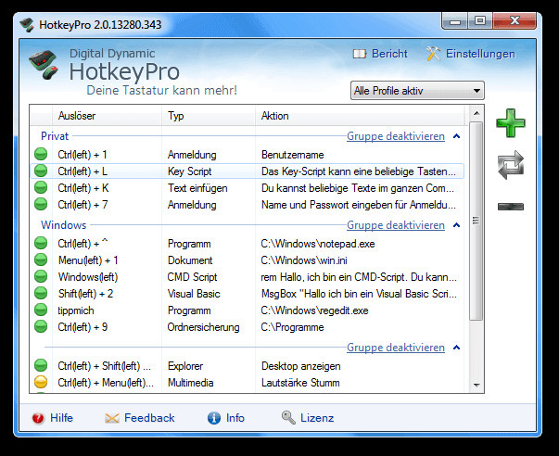Sort by the Typ column header
The height and width of the screenshot is (456, 559).
tap(209, 116)
